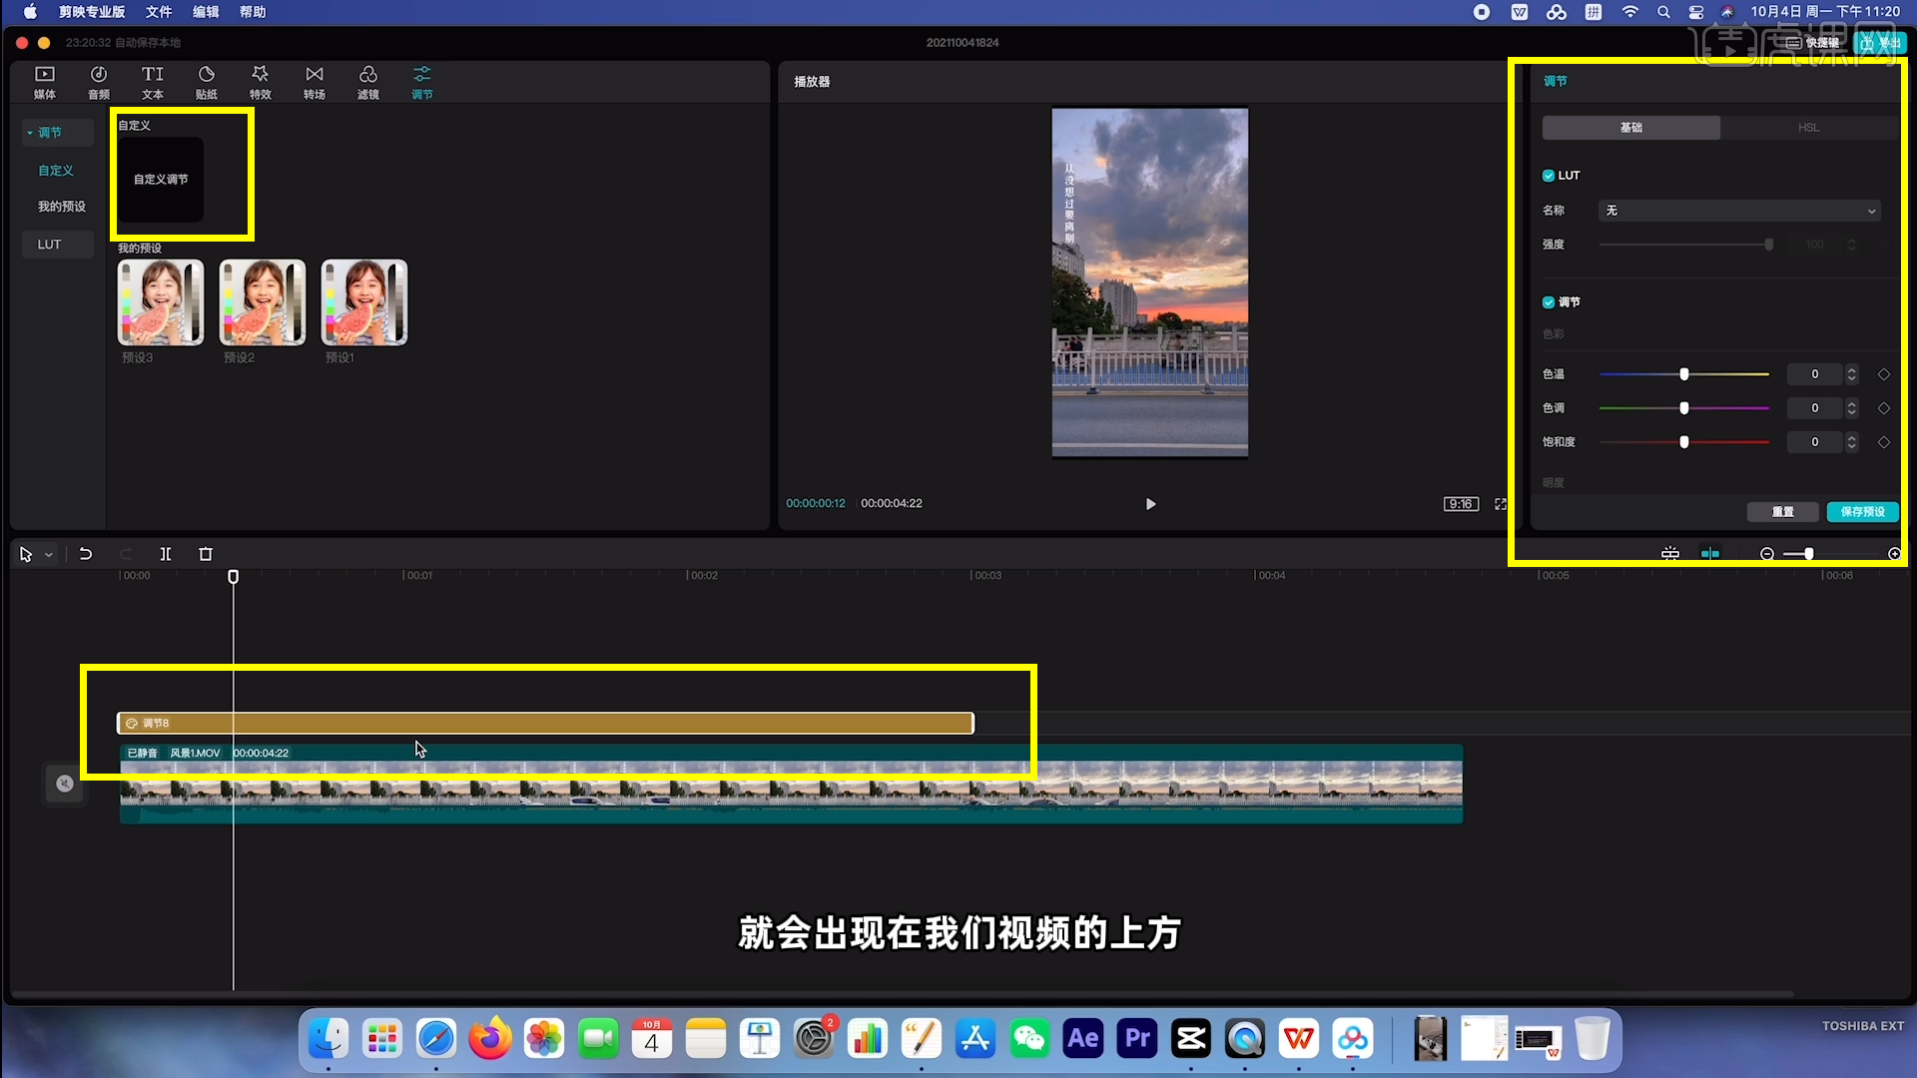
Task: Open the 音频 audio panel
Action: 99,82
